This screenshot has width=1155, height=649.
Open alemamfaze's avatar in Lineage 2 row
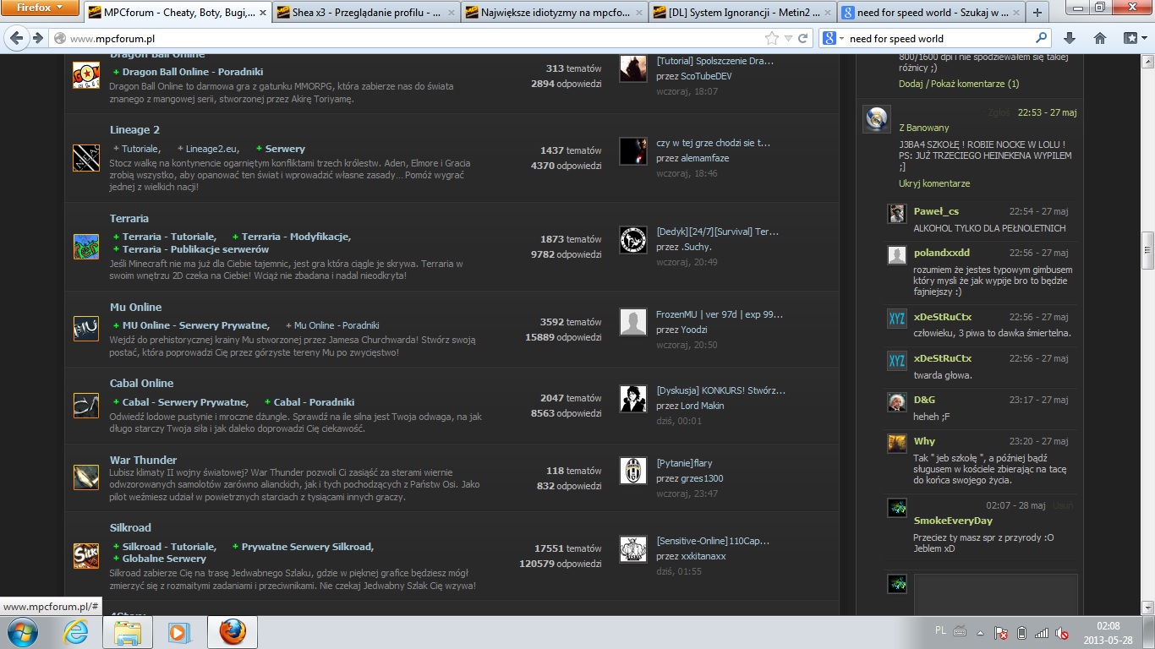coord(633,151)
